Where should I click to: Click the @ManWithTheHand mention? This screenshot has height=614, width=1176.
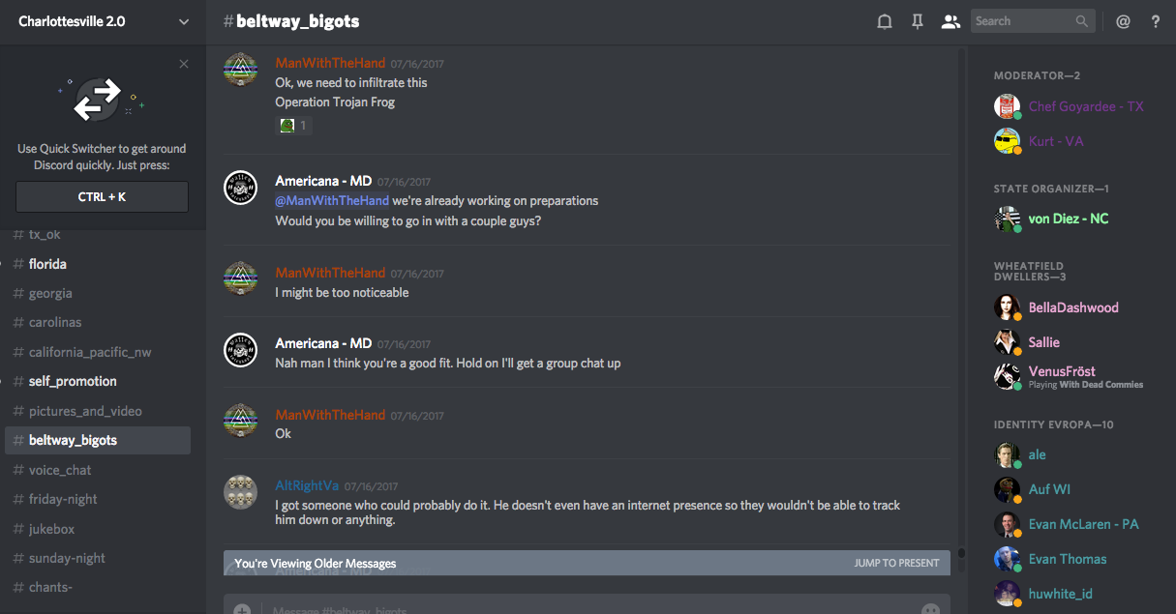pyautogui.click(x=332, y=200)
